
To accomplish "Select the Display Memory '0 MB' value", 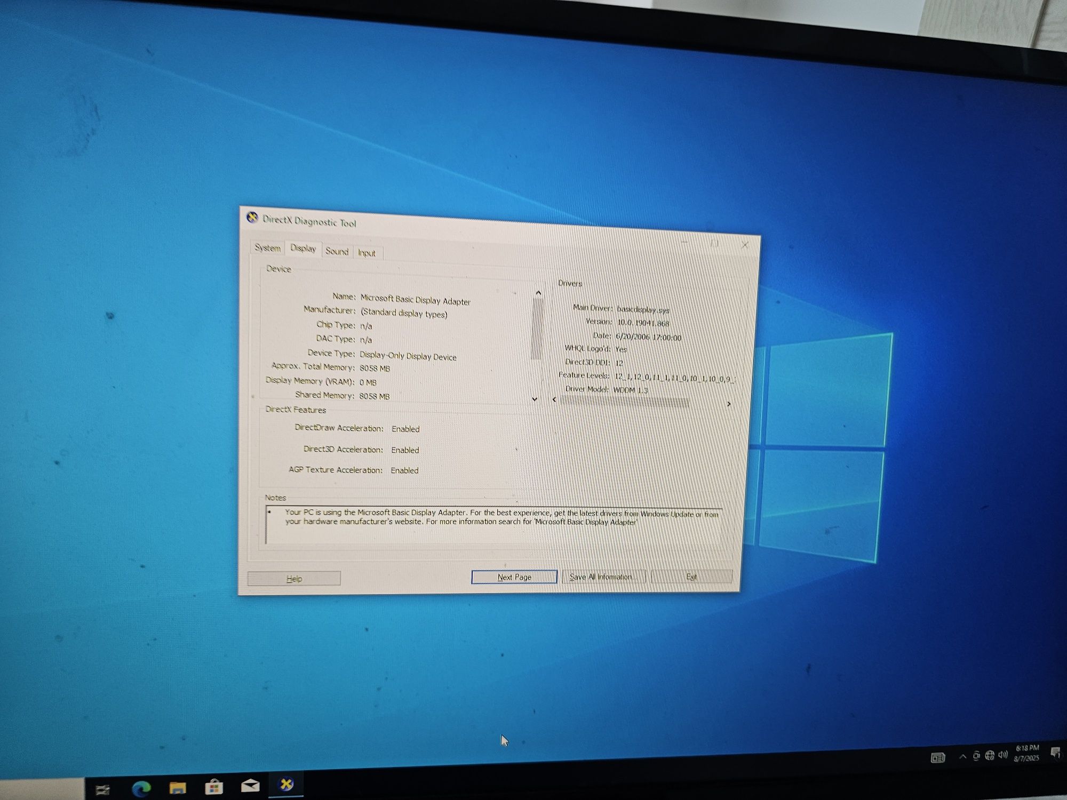I will pos(368,382).
